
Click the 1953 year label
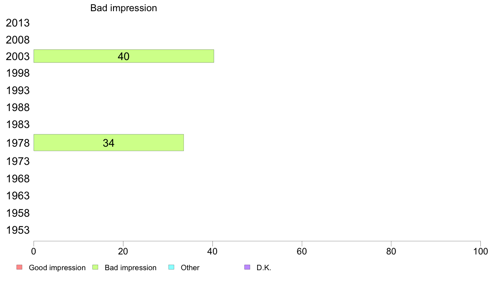click(17, 230)
